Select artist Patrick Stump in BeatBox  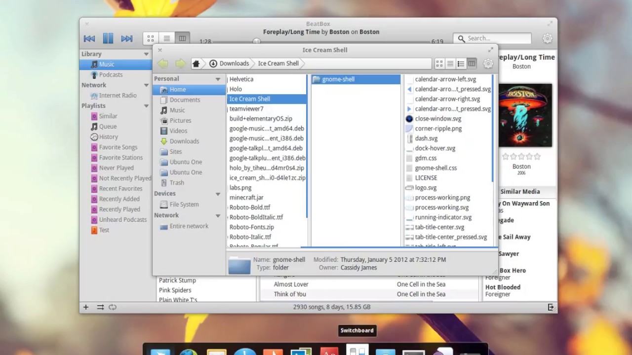coord(177,280)
